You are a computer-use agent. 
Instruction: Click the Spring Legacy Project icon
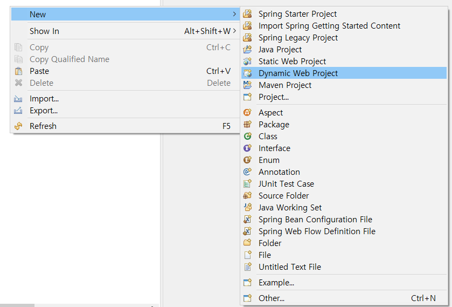point(247,38)
